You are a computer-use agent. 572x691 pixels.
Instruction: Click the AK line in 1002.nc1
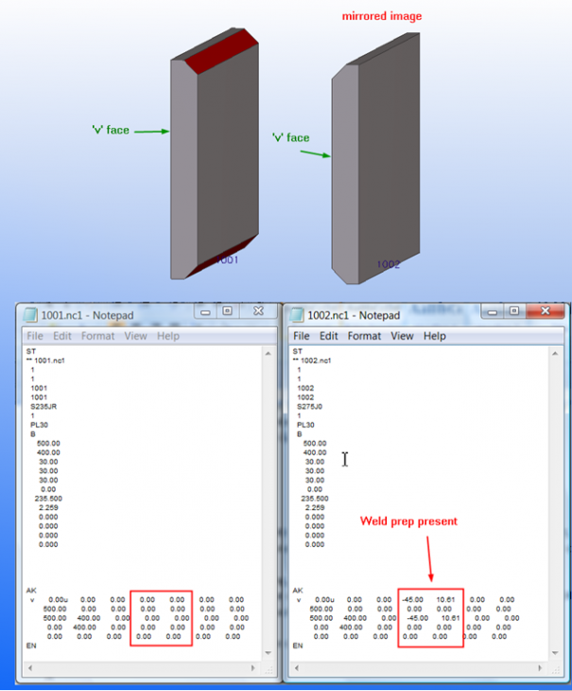(x=298, y=590)
